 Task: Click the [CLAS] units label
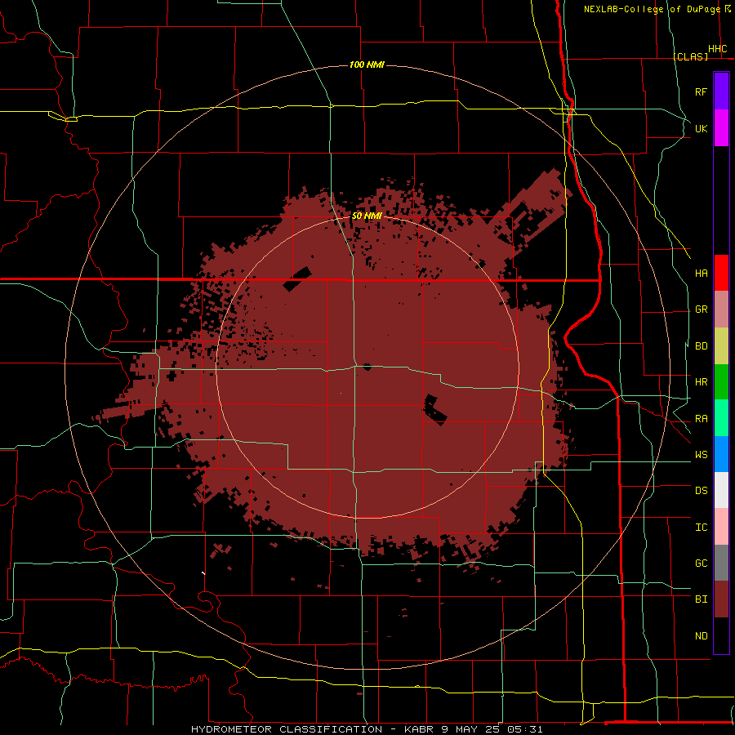690,56
